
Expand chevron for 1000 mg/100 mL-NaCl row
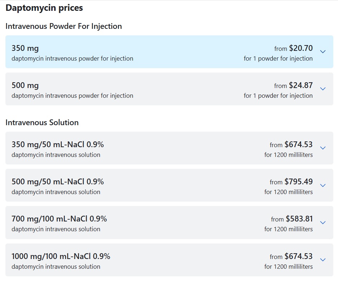pos(323,260)
